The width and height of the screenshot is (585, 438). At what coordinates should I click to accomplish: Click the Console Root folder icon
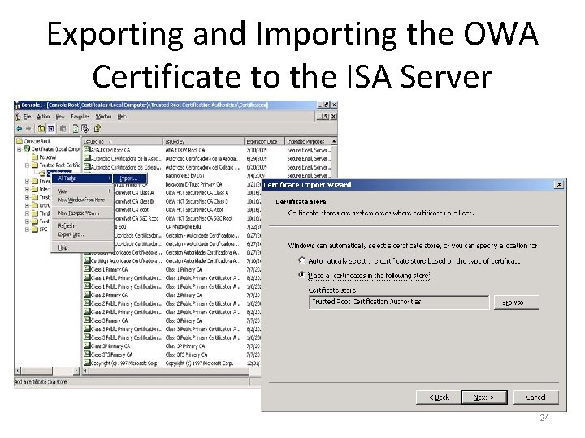19,141
